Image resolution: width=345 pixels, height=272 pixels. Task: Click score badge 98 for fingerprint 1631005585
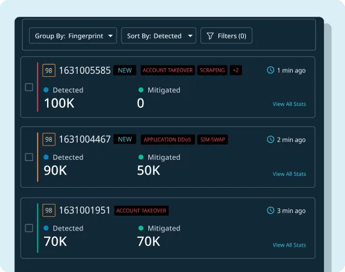tap(49, 70)
